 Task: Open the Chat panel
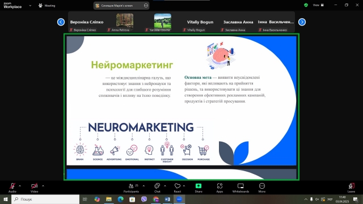point(157,188)
